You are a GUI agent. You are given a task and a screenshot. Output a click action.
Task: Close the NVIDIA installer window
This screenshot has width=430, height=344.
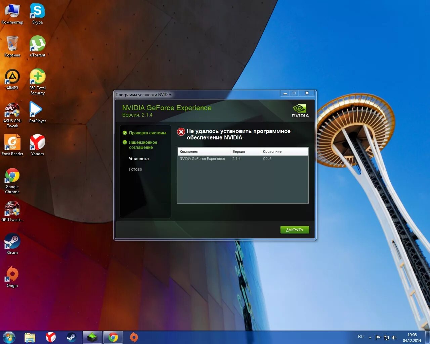point(307,93)
